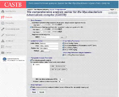Select Registered isolate sequence radio button
This screenshot has height=97, width=119.
(31, 34)
